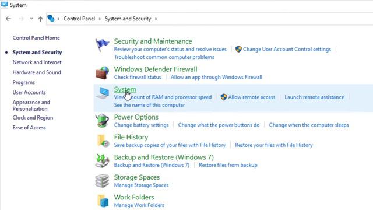Open the System heading link

tap(125, 89)
